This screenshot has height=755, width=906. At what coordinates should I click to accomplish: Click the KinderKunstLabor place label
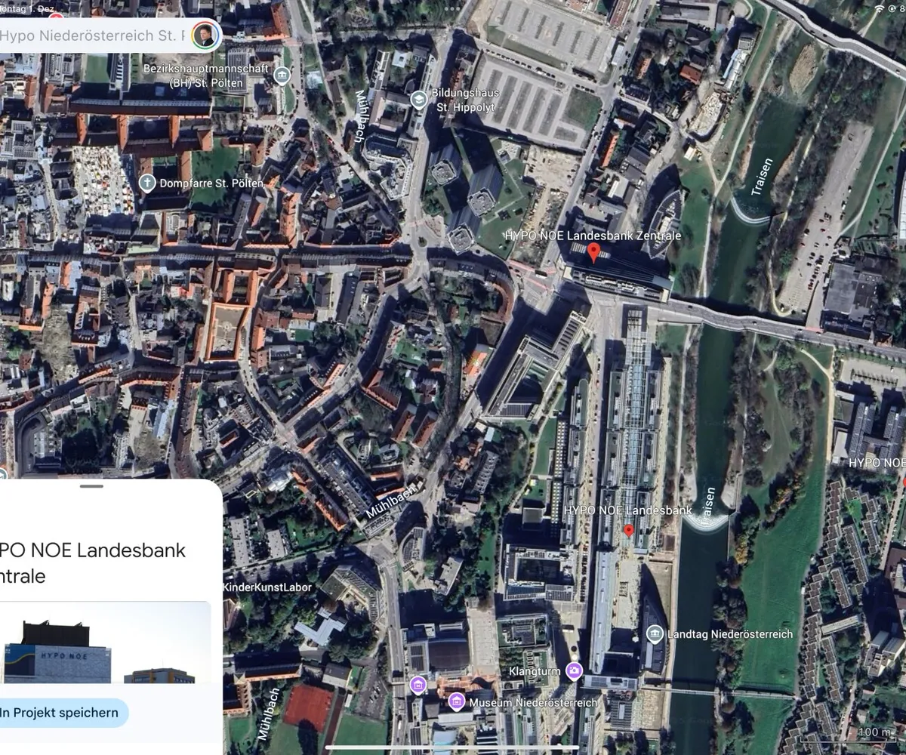pyautogui.click(x=267, y=587)
